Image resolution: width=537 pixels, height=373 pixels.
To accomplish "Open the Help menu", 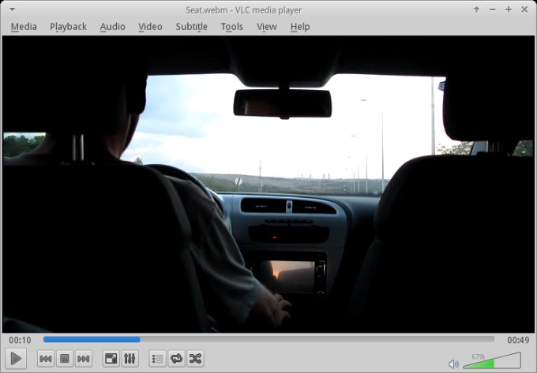I will (x=300, y=27).
